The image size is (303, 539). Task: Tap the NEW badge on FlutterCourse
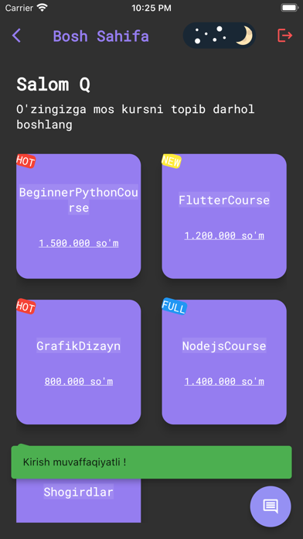[172, 161]
